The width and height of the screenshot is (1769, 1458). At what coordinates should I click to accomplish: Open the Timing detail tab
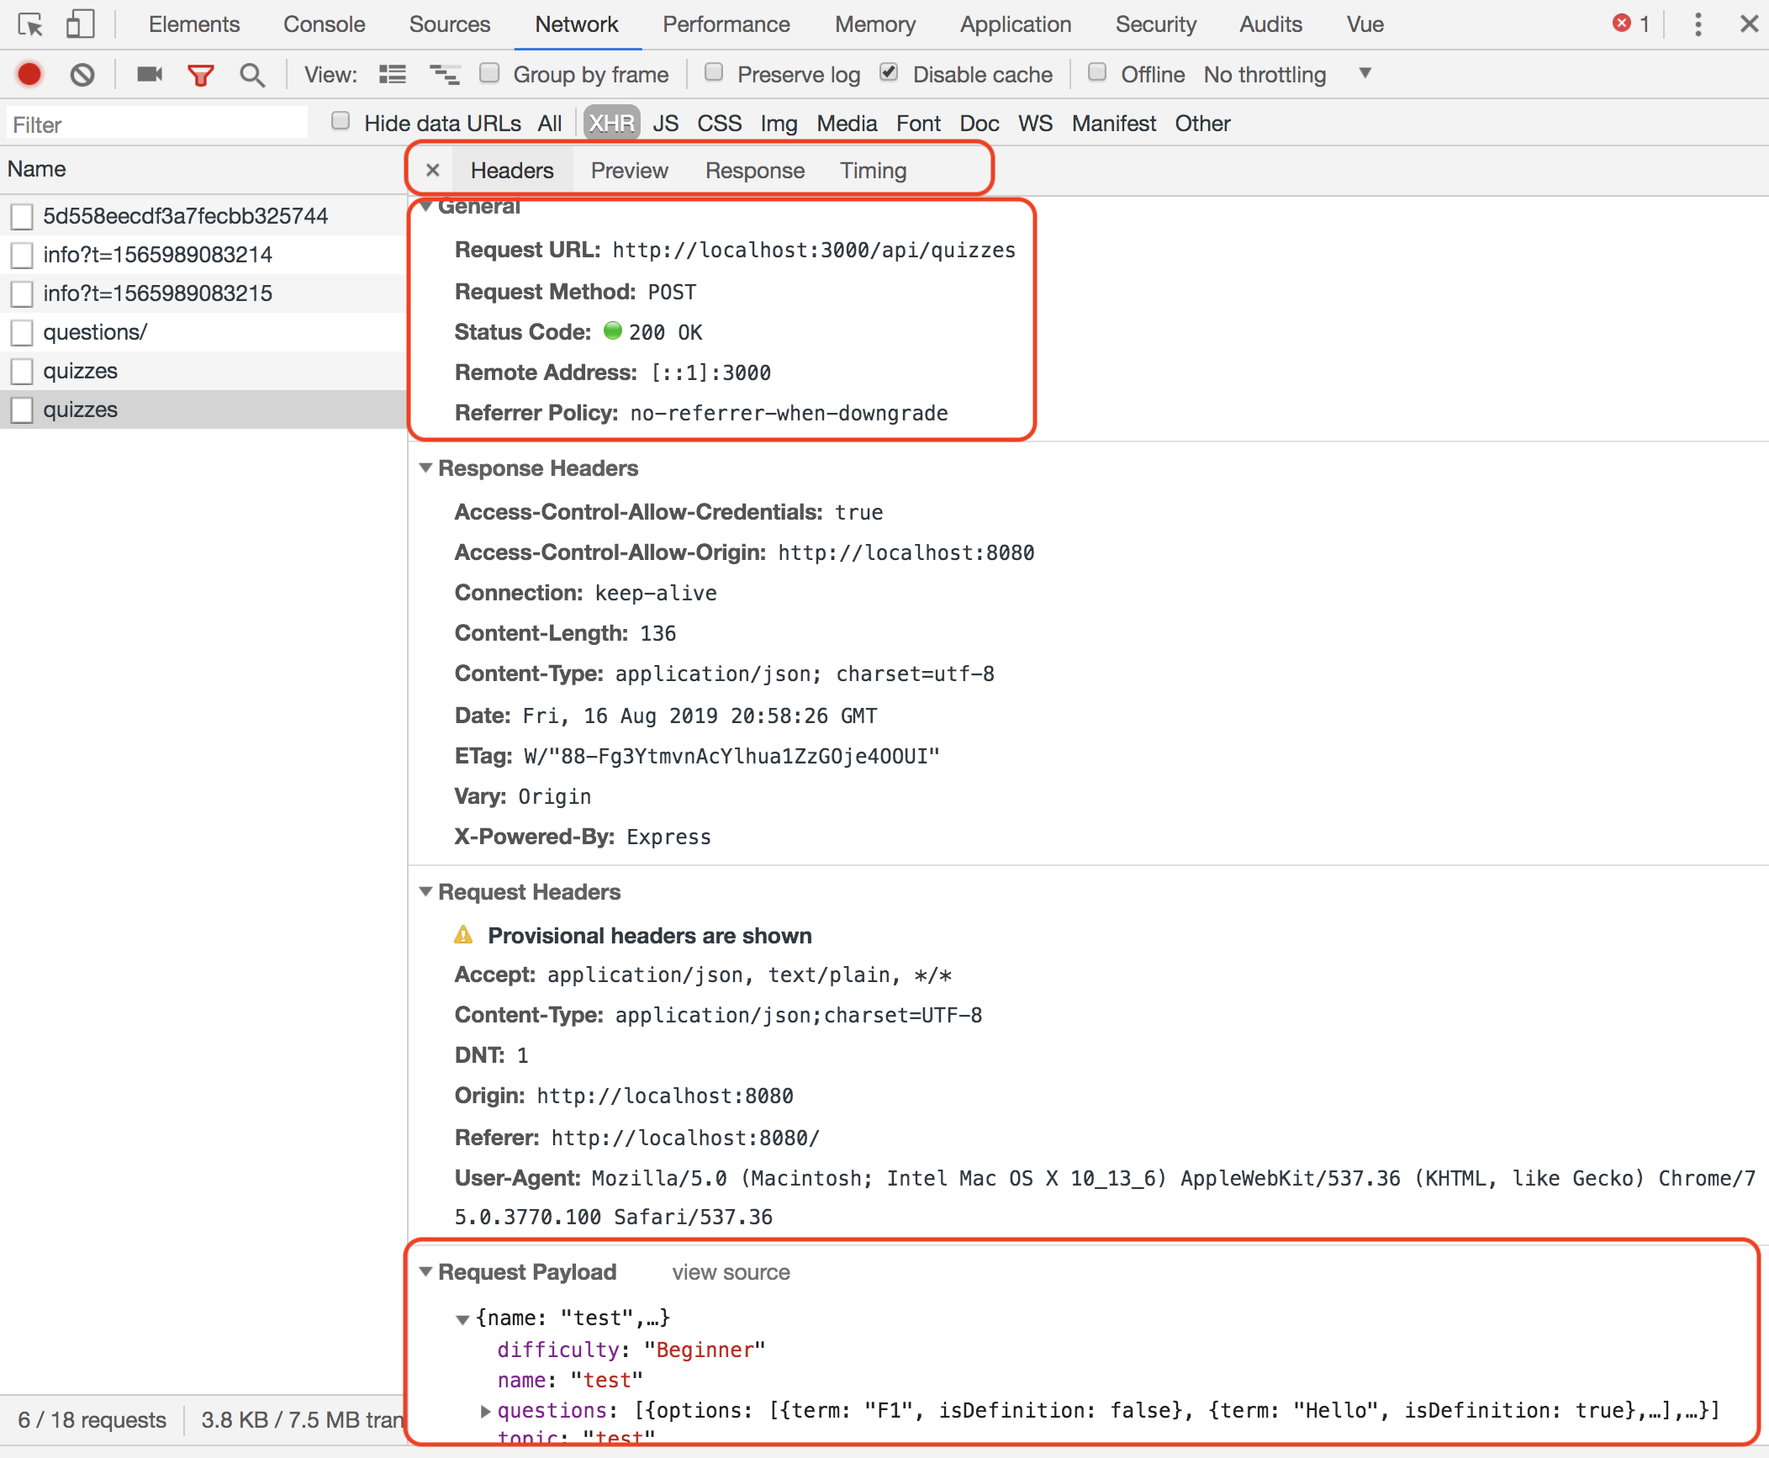873,171
